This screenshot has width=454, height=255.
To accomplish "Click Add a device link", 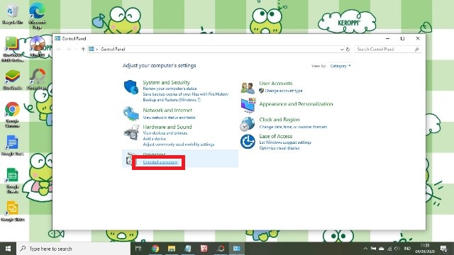I will (155, 139).
